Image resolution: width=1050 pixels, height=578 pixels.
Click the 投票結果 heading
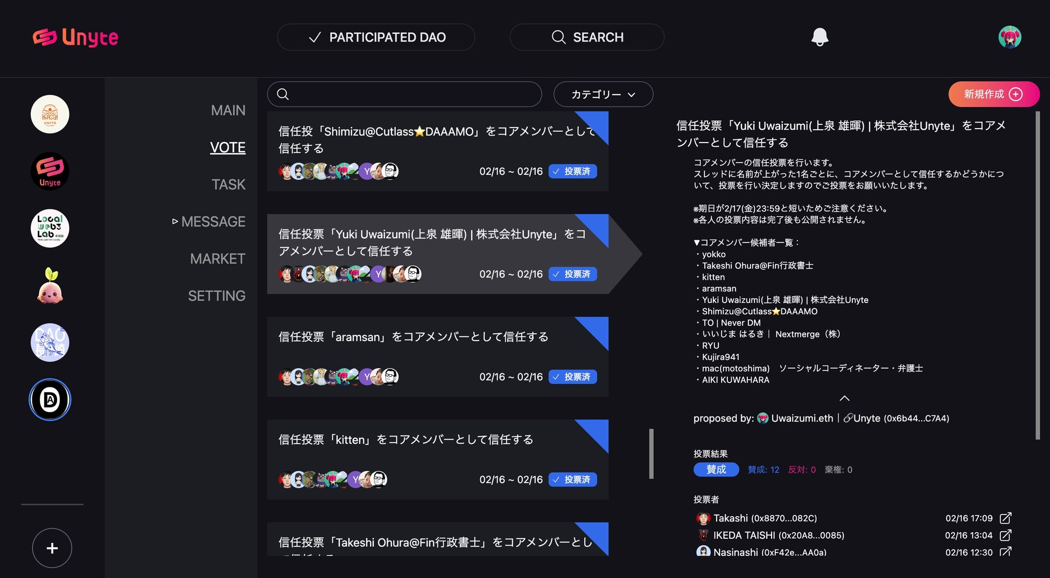710,454
